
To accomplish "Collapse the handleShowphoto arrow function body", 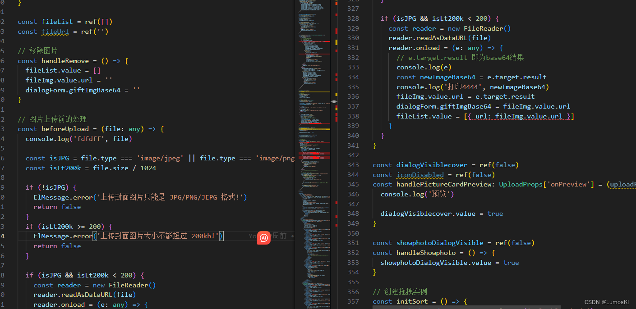I will 364,252.
